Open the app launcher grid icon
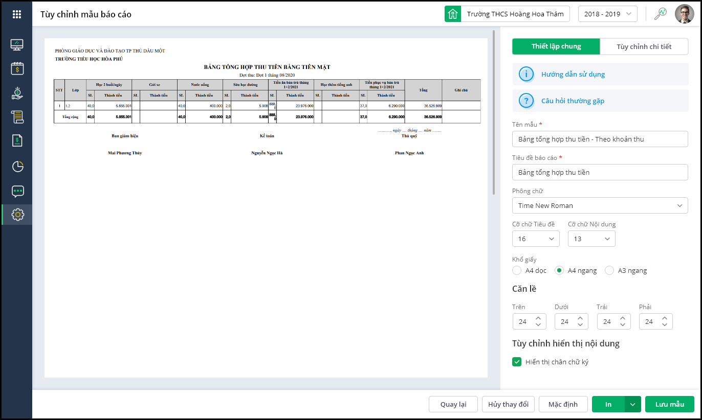702x420 pixels. tap(17, 14)
